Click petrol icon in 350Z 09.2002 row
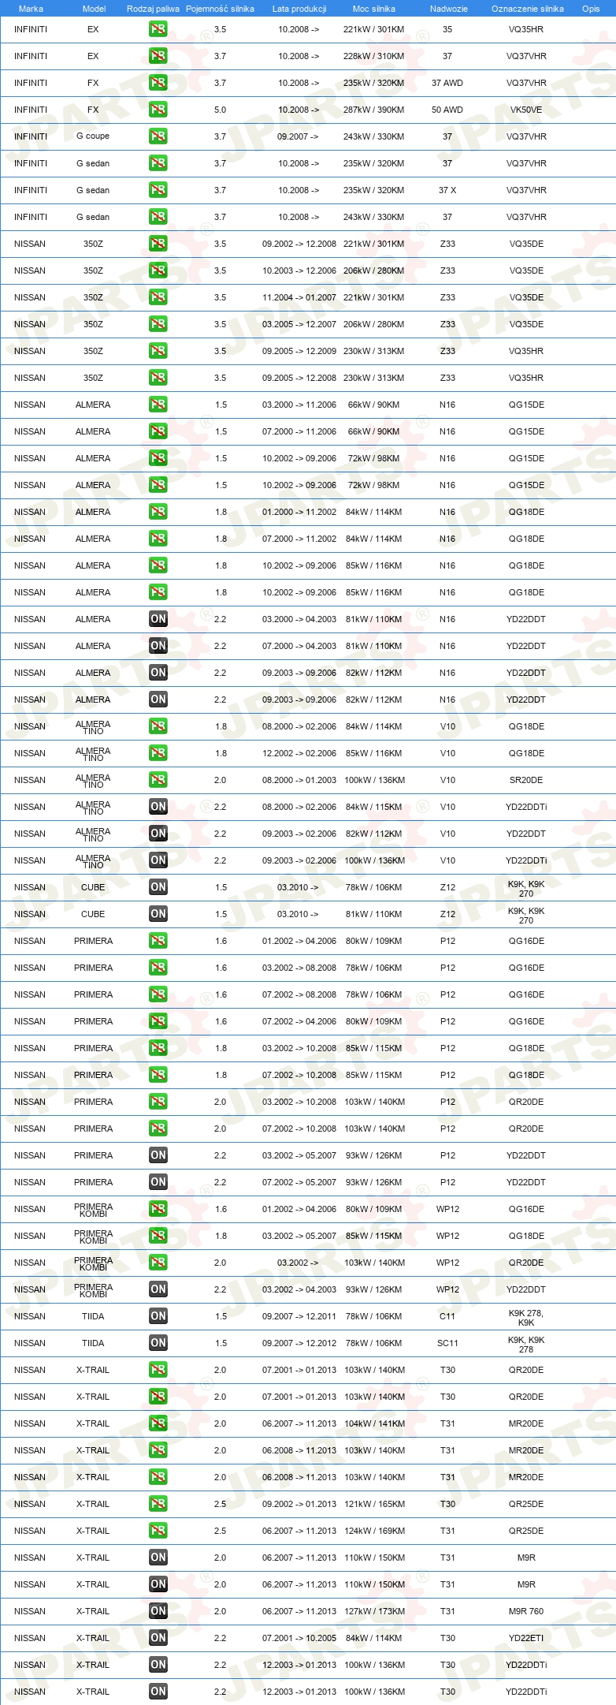Screen dimensions: 616x1705 pos(158,244)
